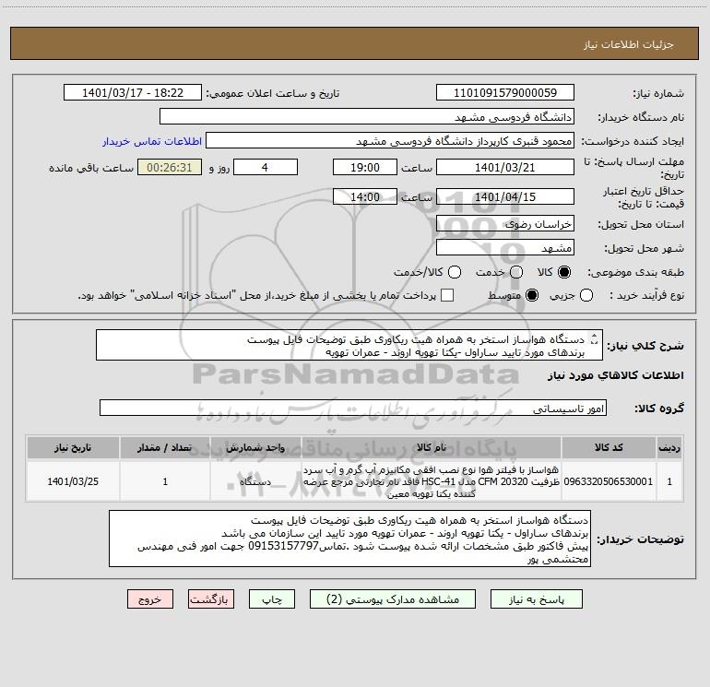Click the request creator field محمود قنبری

pyautogui.click(x=390, y=141)
